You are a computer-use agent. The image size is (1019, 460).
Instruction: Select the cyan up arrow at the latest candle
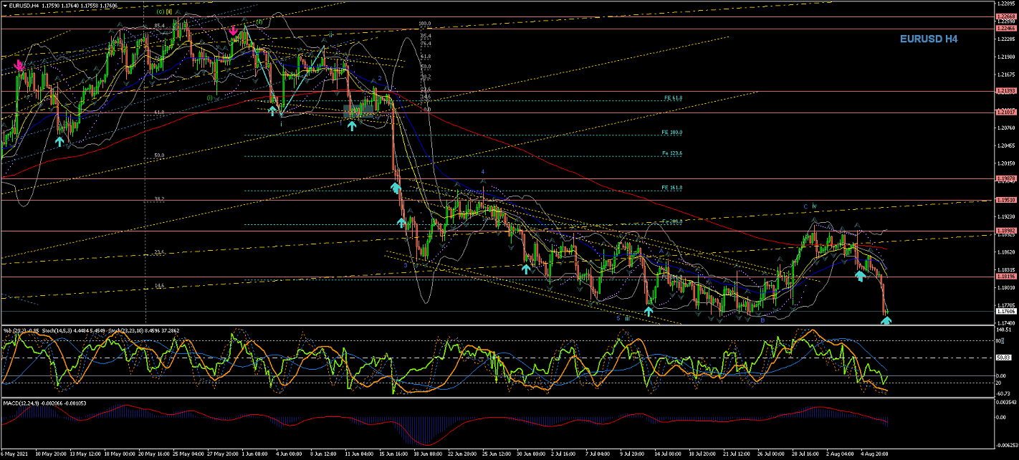(886, 320)
